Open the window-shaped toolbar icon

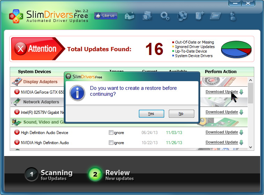(215, 16)
